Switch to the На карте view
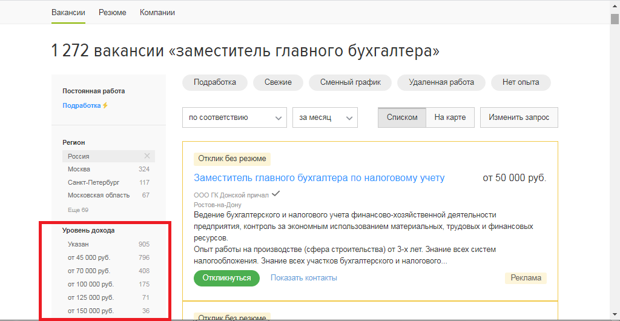This screenshot has width=620, height=321. click(450, 117)
